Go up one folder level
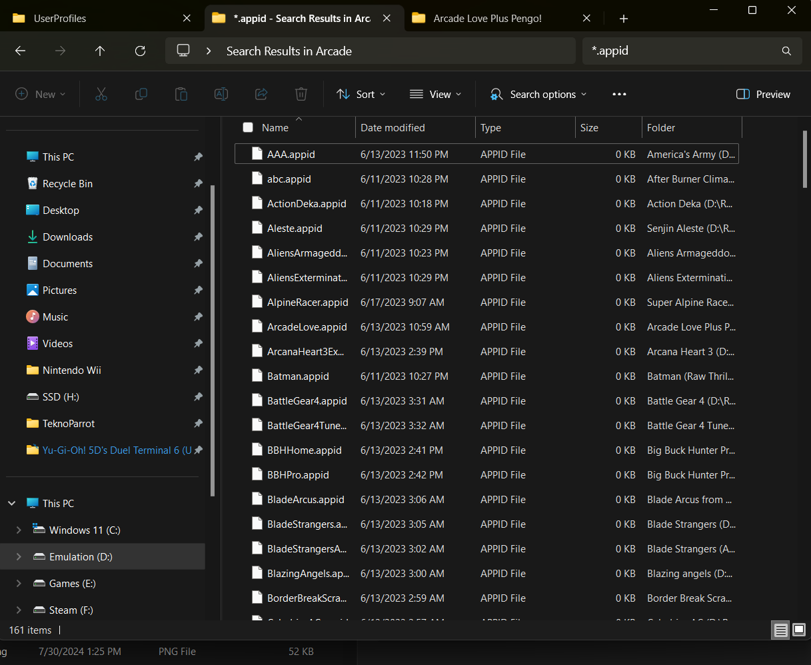 pos(100,51)
